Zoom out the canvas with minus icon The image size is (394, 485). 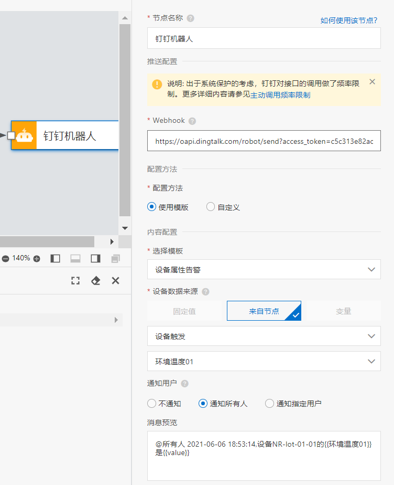6,259
